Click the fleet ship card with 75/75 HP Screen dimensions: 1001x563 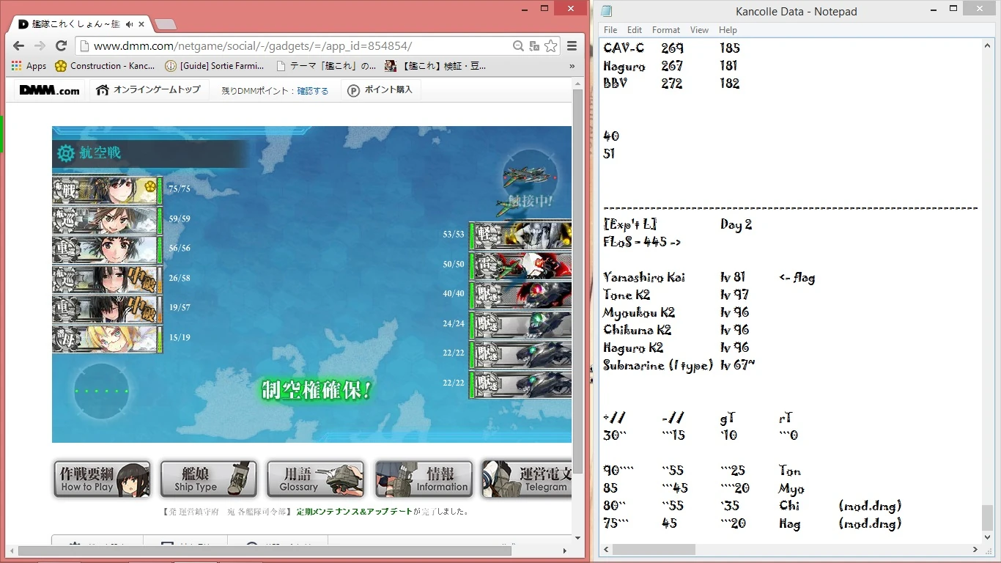pyautogui.click(x=107, y=190)
